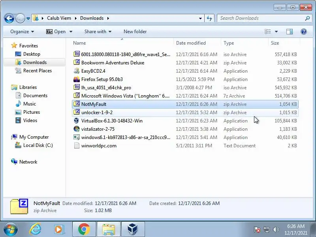Click the lh_usa_4051_x64chk_pro iso icon
Screen dimensions: 316x237
coord(77,87)
